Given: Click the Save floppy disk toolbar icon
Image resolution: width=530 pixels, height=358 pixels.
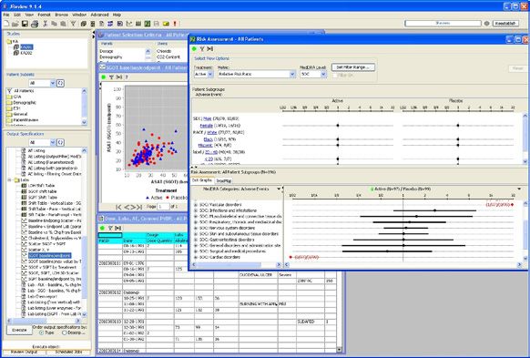Looking at the screenshot, I should coord(25,24).
